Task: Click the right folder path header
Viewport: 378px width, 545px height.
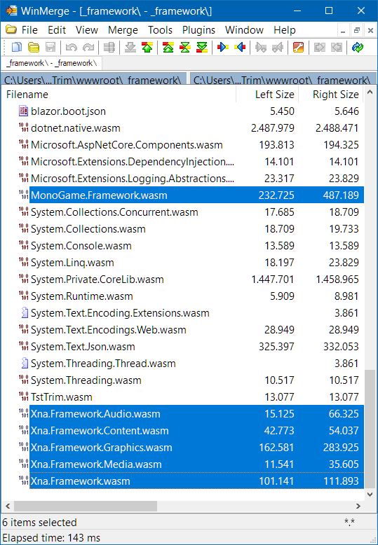Action: click(x=283, y=79)
